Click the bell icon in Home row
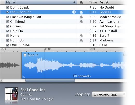 [81, 36]
